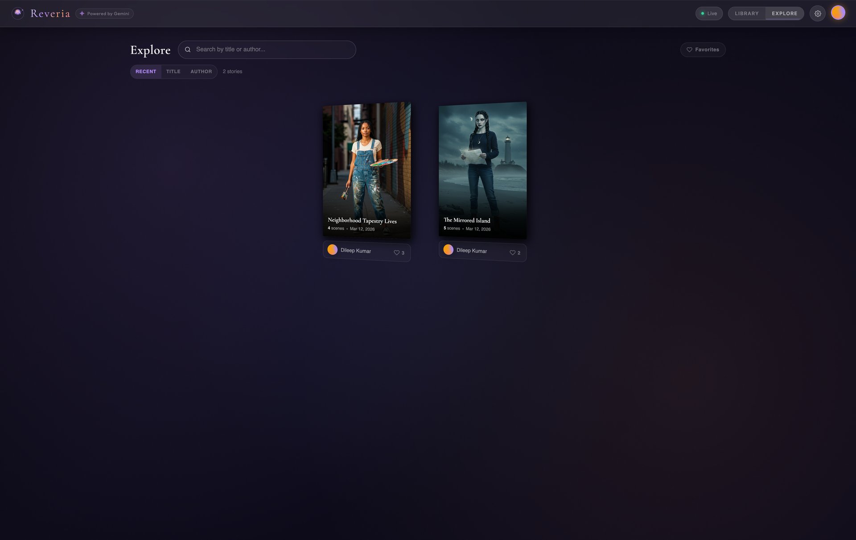
Task: Open the user profile avatar
Action: tap(838, 13)
